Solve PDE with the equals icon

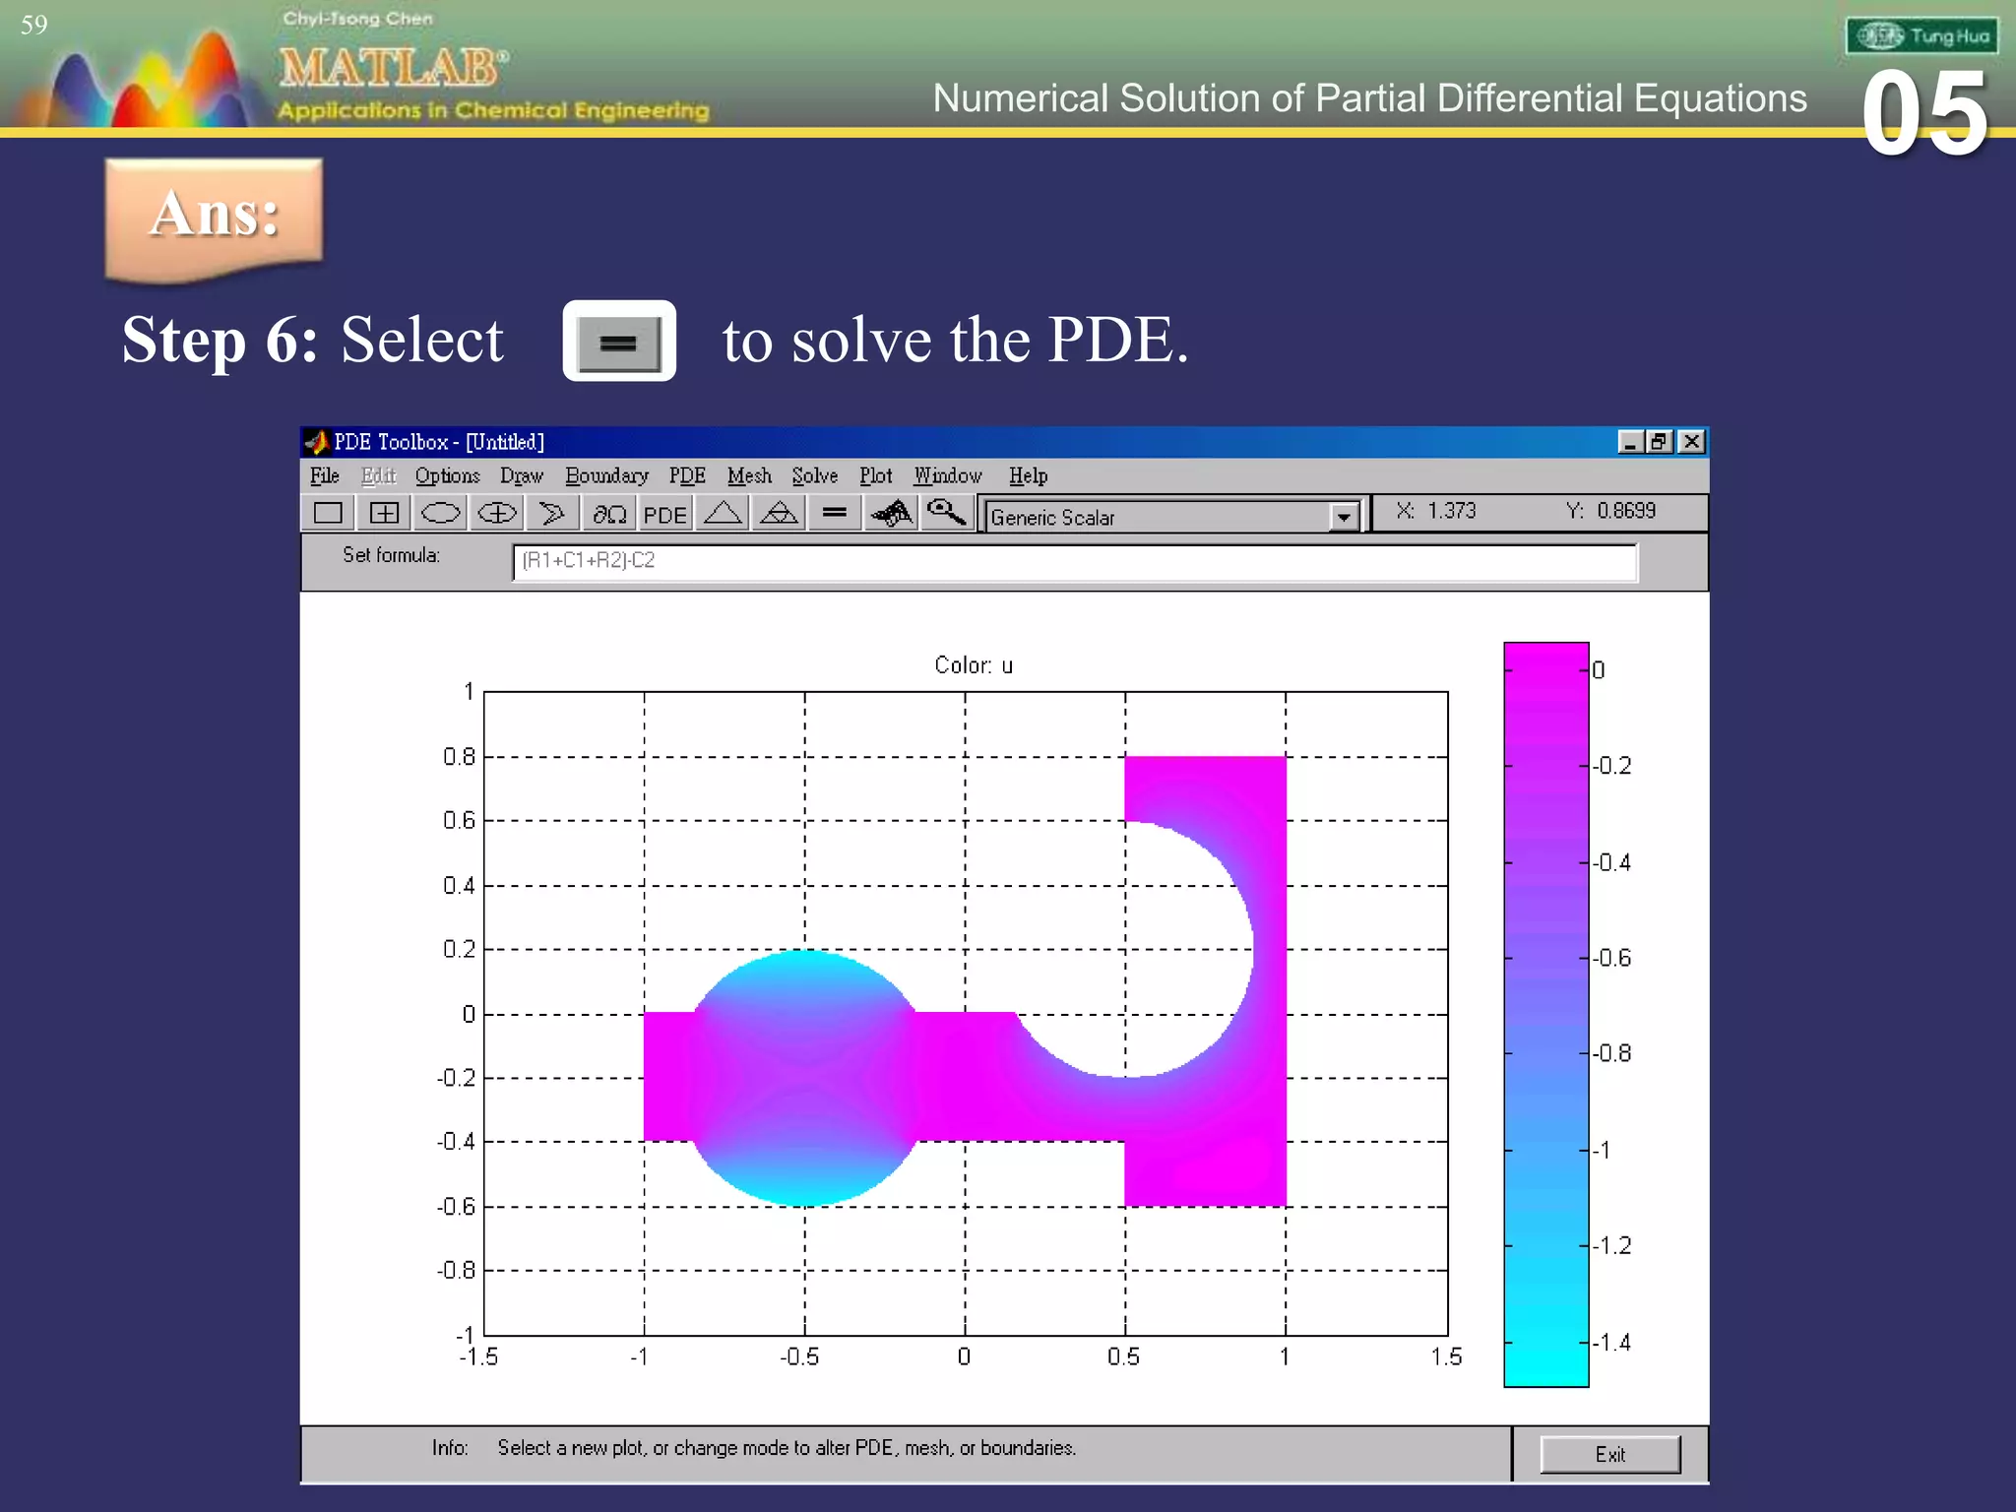point(835,513)
